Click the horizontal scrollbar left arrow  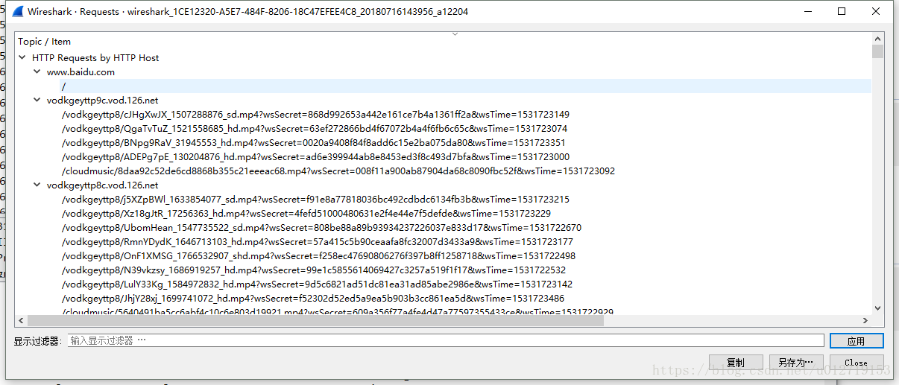pos(22,320)
